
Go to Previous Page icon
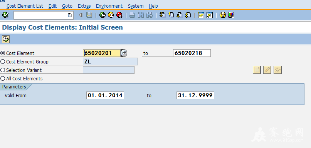tap(171, 15)
